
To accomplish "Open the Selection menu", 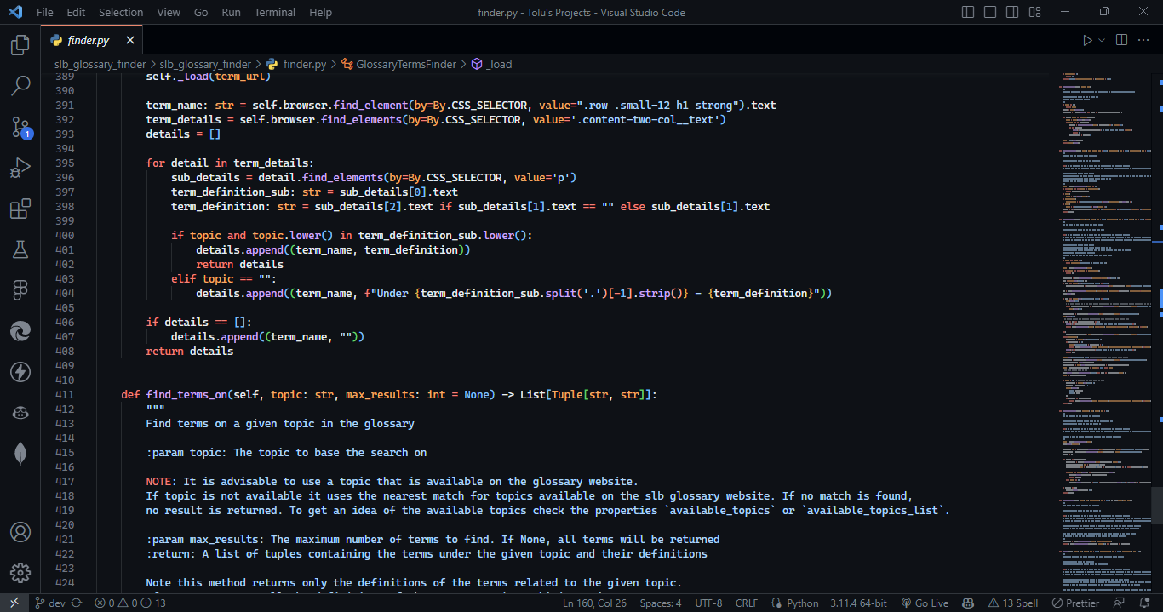I will (x=121, y=12).
